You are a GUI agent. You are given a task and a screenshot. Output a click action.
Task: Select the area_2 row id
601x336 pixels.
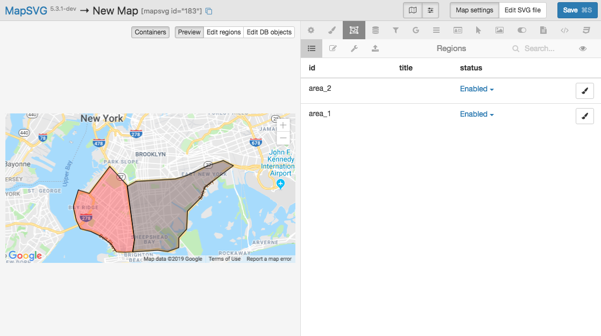(320, 89)
